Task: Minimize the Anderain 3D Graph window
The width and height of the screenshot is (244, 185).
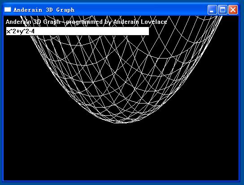Action: [x=212, y=10]
